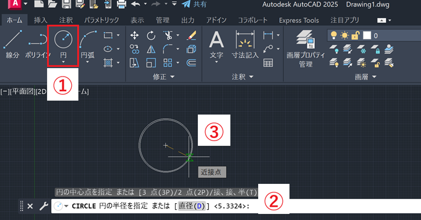
Task: Expand the 注釈 panel
Action: tap(242, 77)
